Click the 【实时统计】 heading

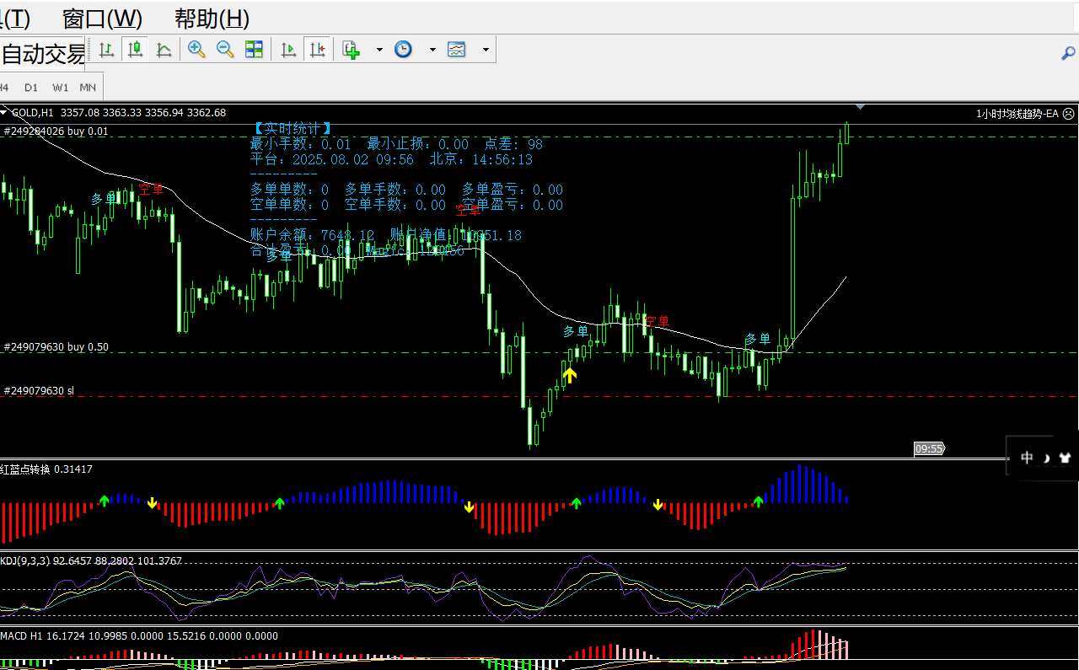tap(292, 128)
